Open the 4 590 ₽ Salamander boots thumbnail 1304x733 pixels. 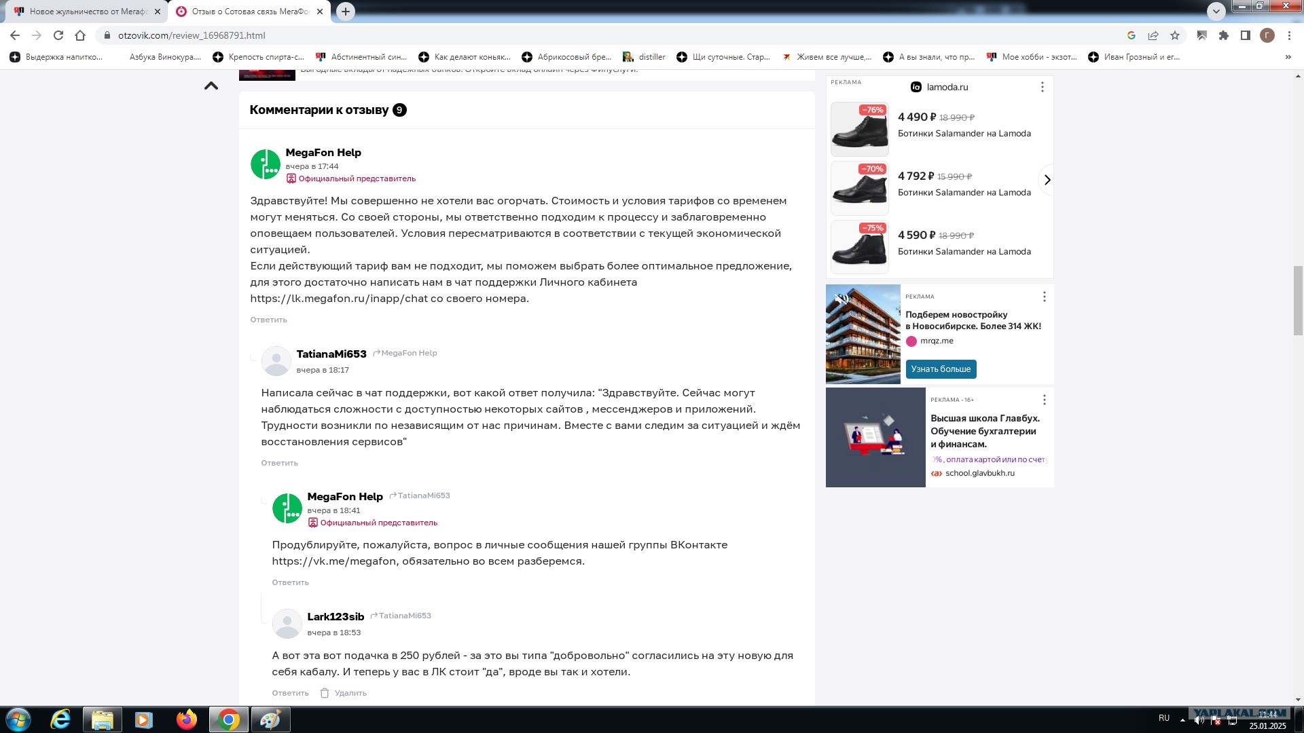pyautogui.click(x=860, y=247)
